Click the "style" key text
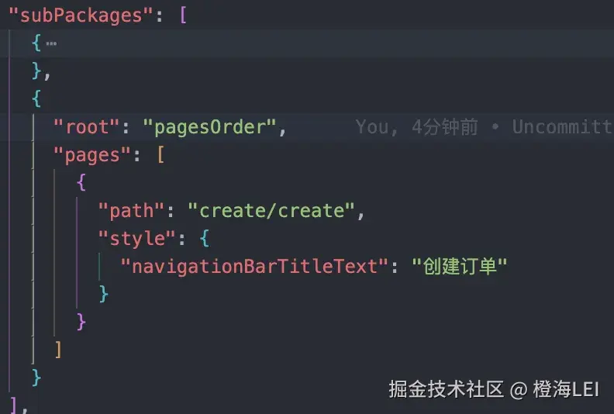The width and height of the screenshot is (614, 414). (x=136, y=239)
